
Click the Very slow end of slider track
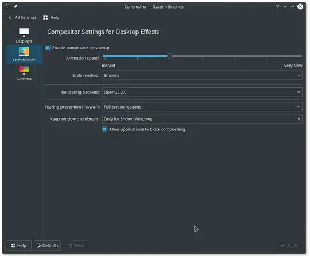pos(301,56)
